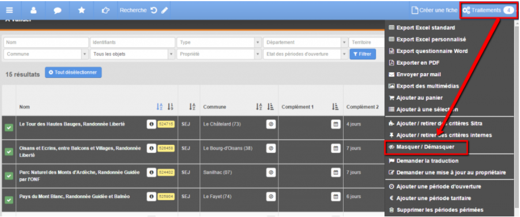Open the Propriété dropdown filter
The height and width of the screenshot is (217, 520).
[219, 54]
